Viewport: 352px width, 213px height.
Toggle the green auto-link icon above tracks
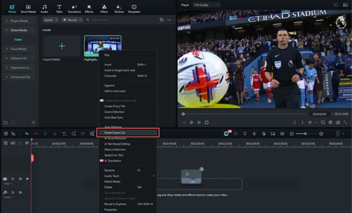click(27, 143)
